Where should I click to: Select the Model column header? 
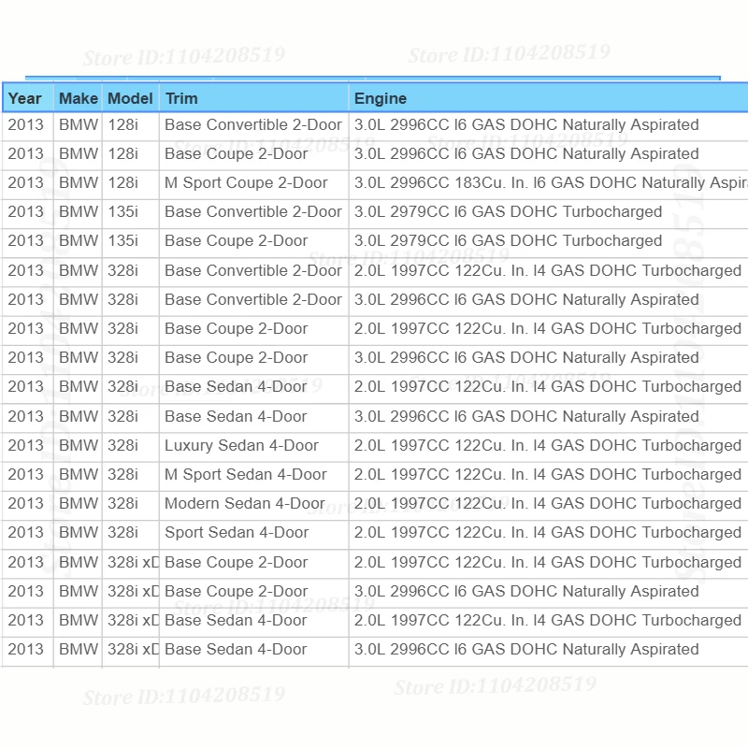(x=130, y=98)
